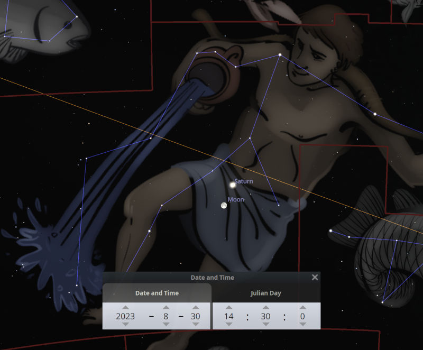Increase the minutes value 30
This screenshot has width=423, height=350.
[x=266, y=307]
